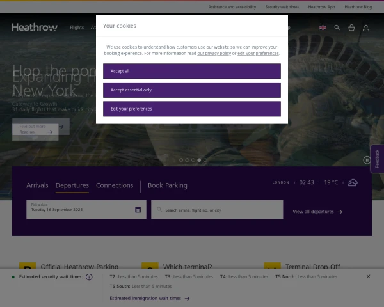This screenshot has height=307, width=384.
Task: Click the T2 wait time entry
Action: (134, 277)
